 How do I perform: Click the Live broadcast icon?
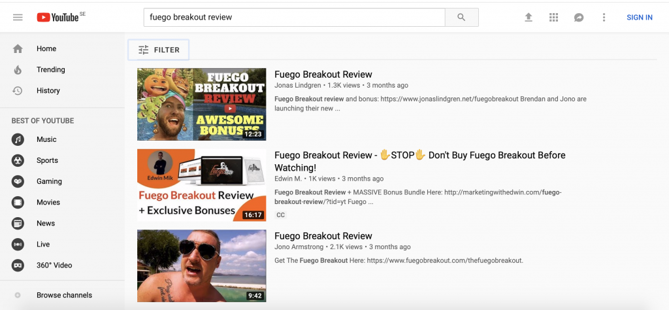(x=18, y=244)
